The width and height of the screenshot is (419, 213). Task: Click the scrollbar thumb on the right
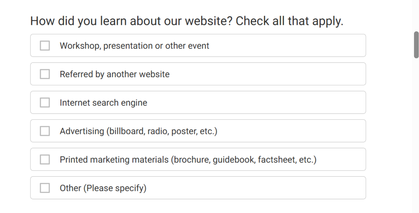[x=416, y=44]
